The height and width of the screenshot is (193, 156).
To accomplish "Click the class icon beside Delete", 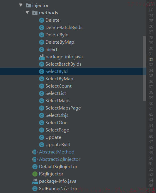I will coord(42,20).
